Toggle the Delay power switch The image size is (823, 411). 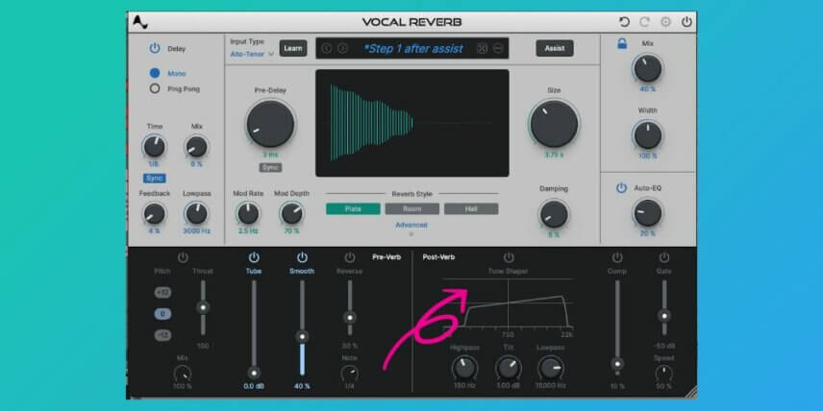(154, 48)
